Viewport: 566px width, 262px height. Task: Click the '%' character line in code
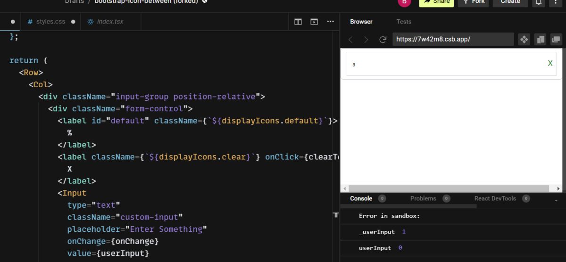(70, 133)
